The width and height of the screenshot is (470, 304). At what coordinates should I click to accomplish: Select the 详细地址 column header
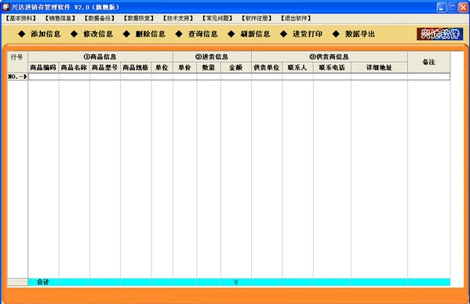pos(379,67)
